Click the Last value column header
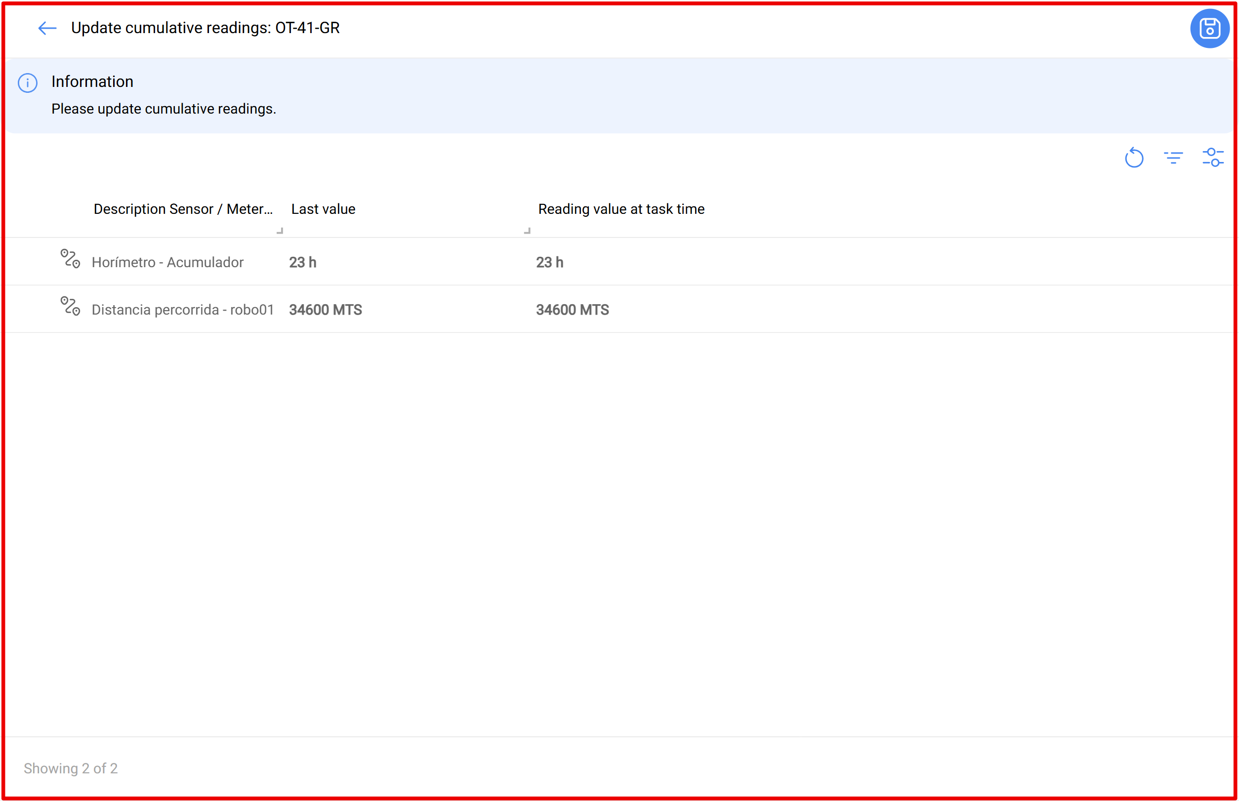Image resolution: width=1239 pixels, height=801 pixels. point(323,209)
